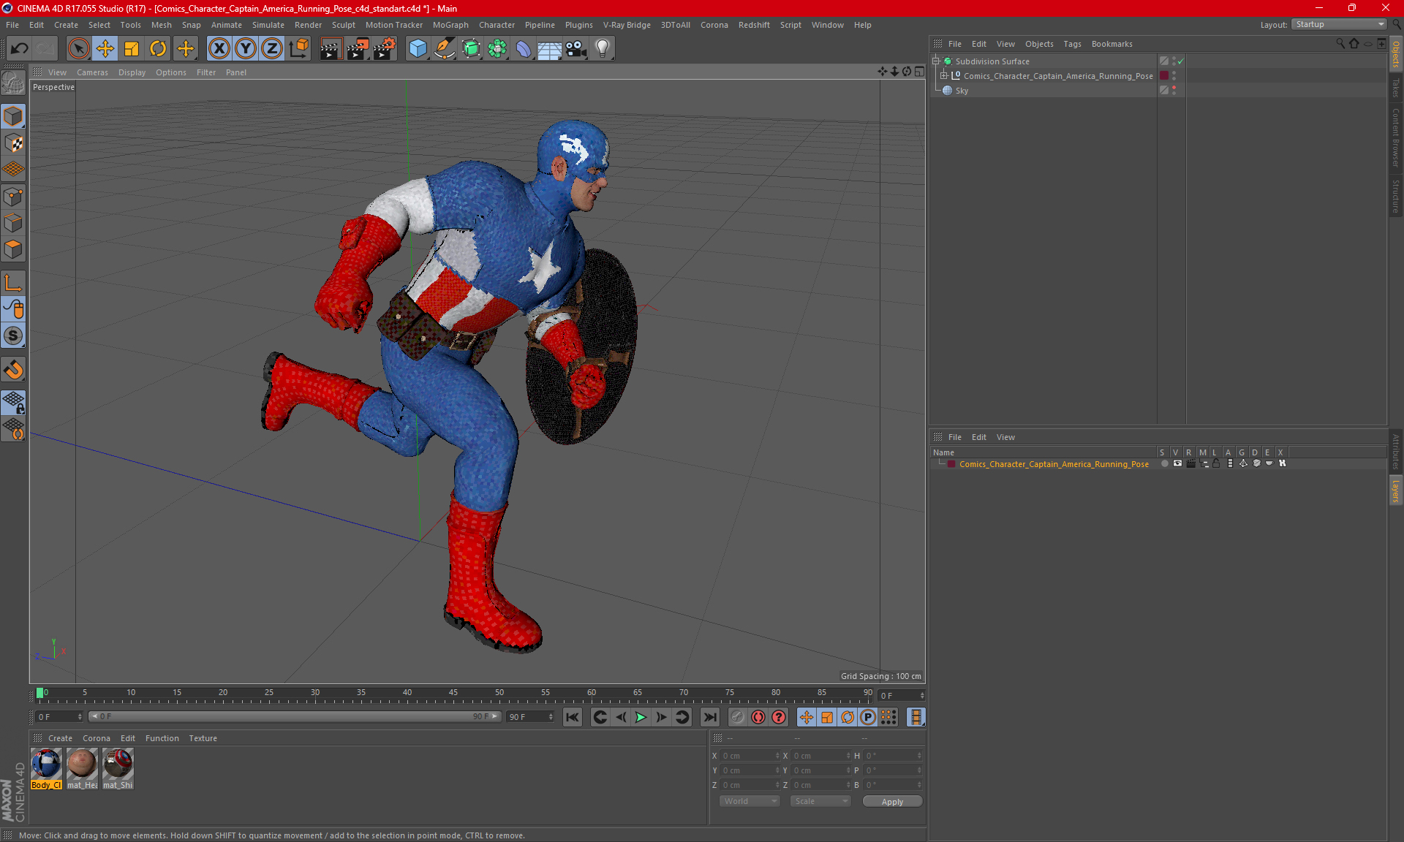
Task: Go to end of animation
Action: 709,717
